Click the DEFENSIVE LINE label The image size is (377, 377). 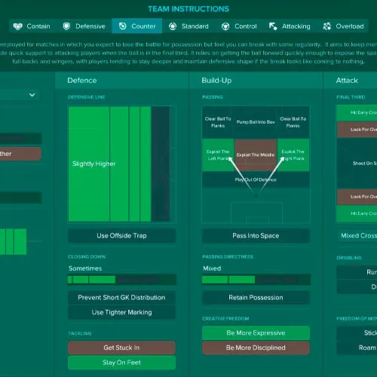point(87,97)
